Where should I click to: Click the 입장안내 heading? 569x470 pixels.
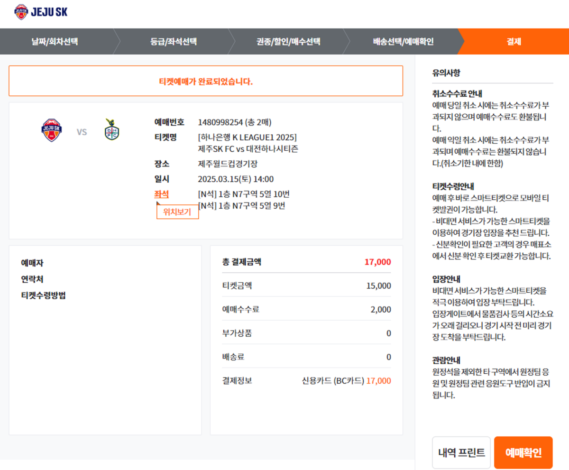point(446,278)
